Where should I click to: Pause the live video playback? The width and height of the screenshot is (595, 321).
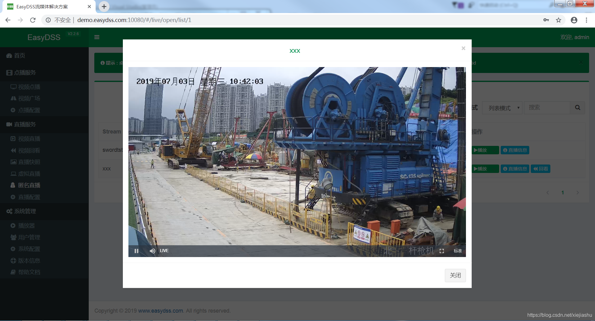(136, 251)
